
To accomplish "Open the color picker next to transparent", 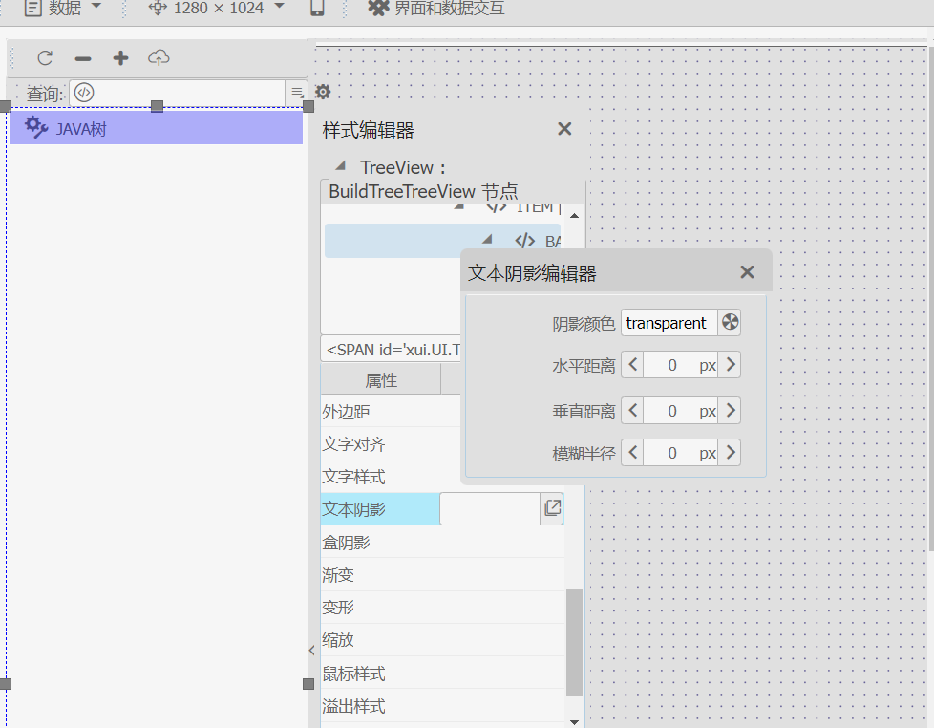I will (730, 322).
